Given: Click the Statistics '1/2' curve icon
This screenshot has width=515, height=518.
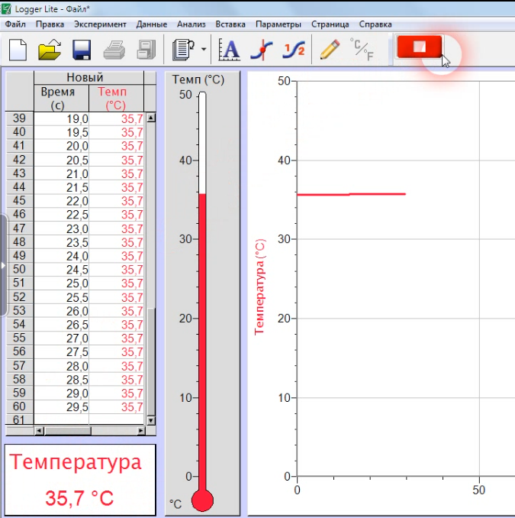Looking at the screenshot, I should 293,50.
